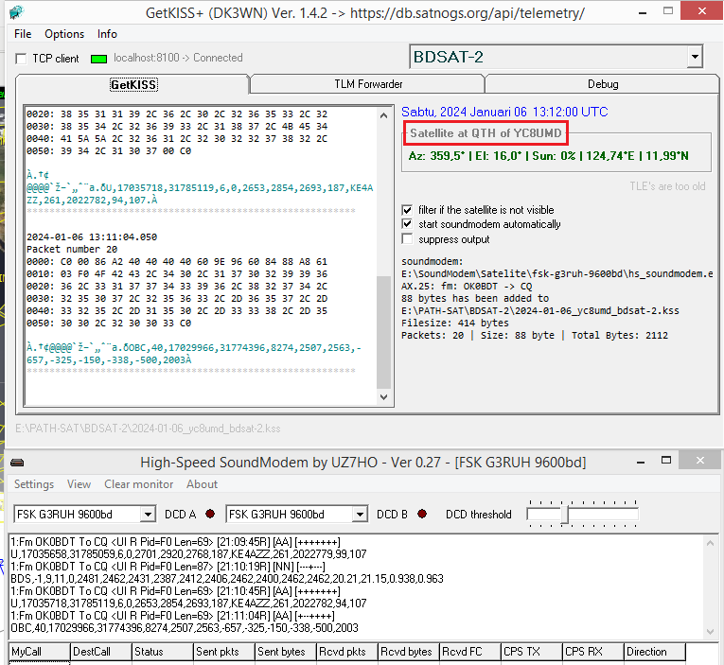This screenshot has height=665, width=724.
Task: Adjust the DCD threshold slider handle
Action: (x=565, y=514)
